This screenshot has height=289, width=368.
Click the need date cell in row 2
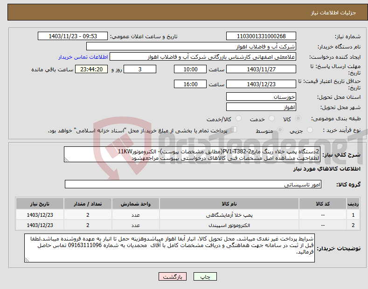point(40,225)
